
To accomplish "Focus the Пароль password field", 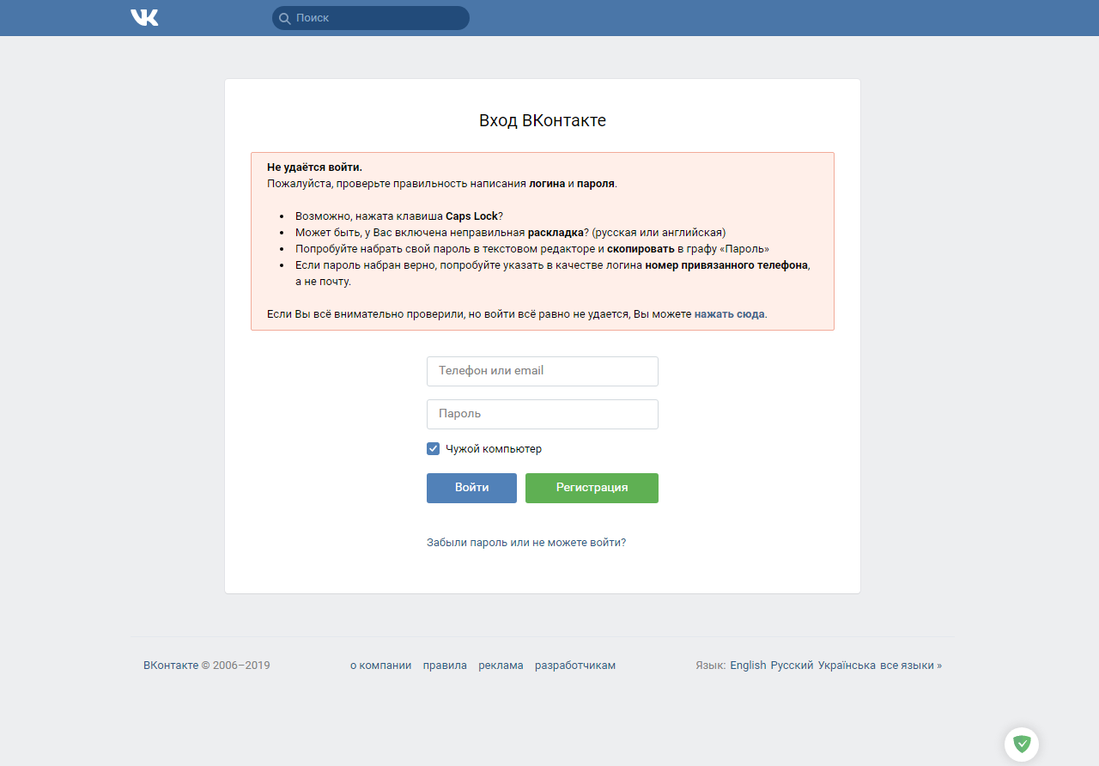I will point(543,414).
